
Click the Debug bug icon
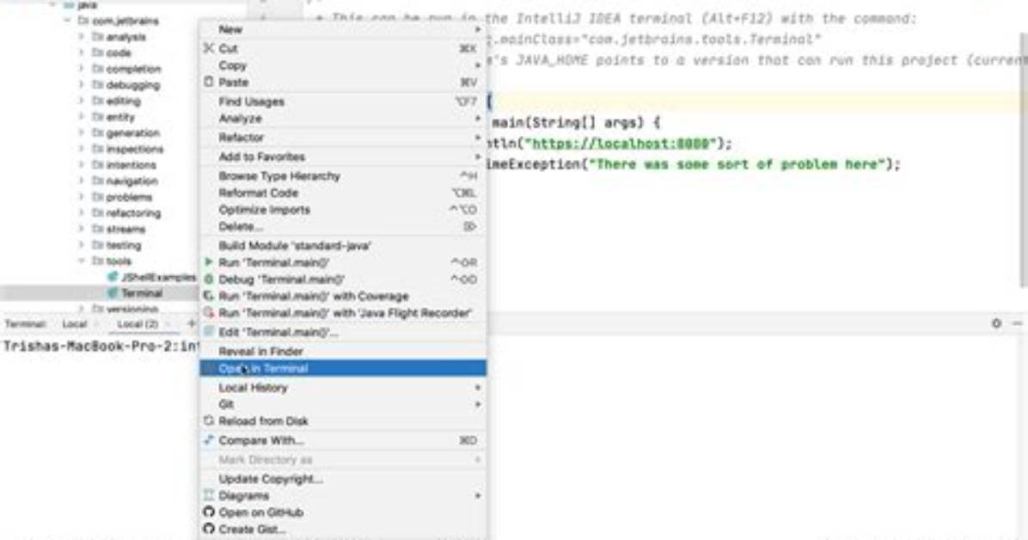(209, 279)
